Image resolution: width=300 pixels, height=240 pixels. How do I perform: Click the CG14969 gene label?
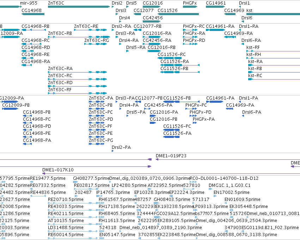pyautogui.click(x=234, y=10)
